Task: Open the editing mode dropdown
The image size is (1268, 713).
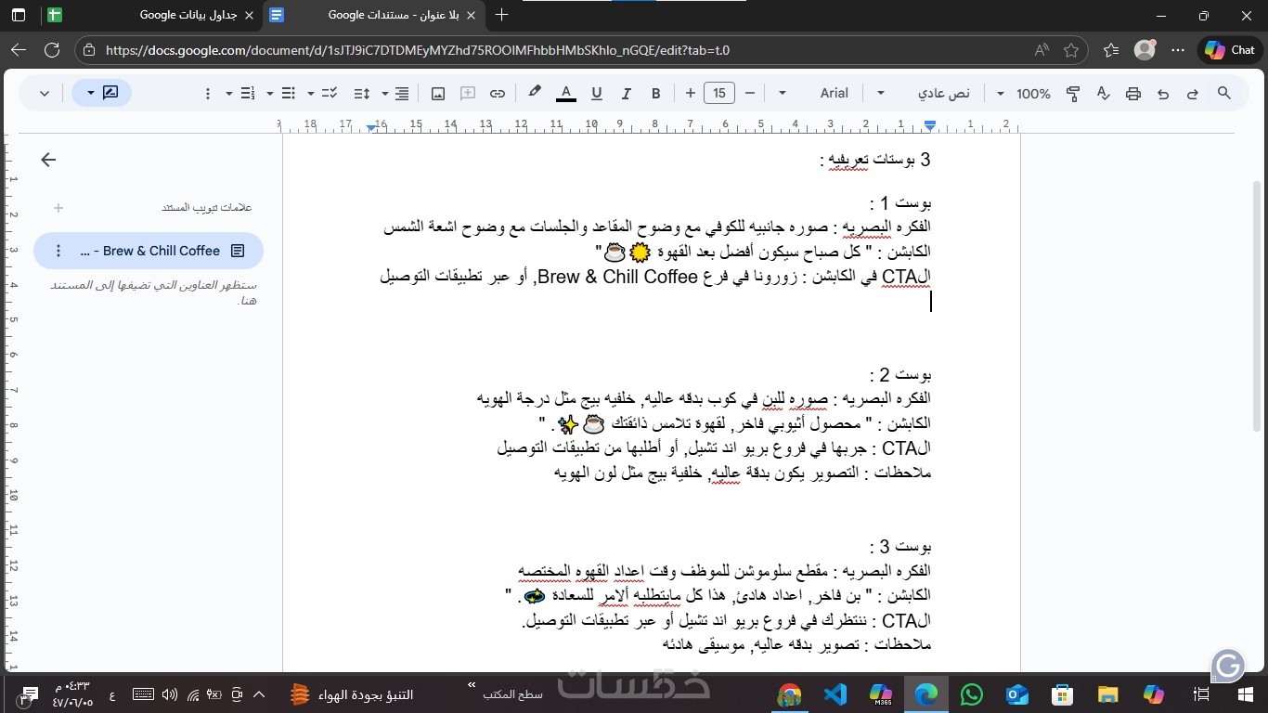Action: click(x=101, y=93)
